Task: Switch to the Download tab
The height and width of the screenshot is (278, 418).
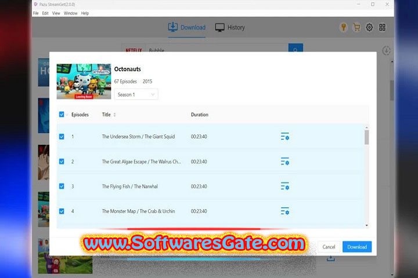Action: (187, 27)
